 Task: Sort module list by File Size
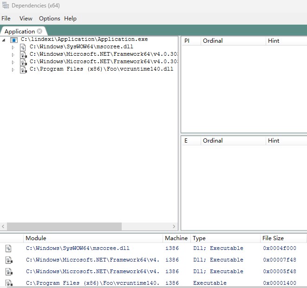(x=273, y=238)
